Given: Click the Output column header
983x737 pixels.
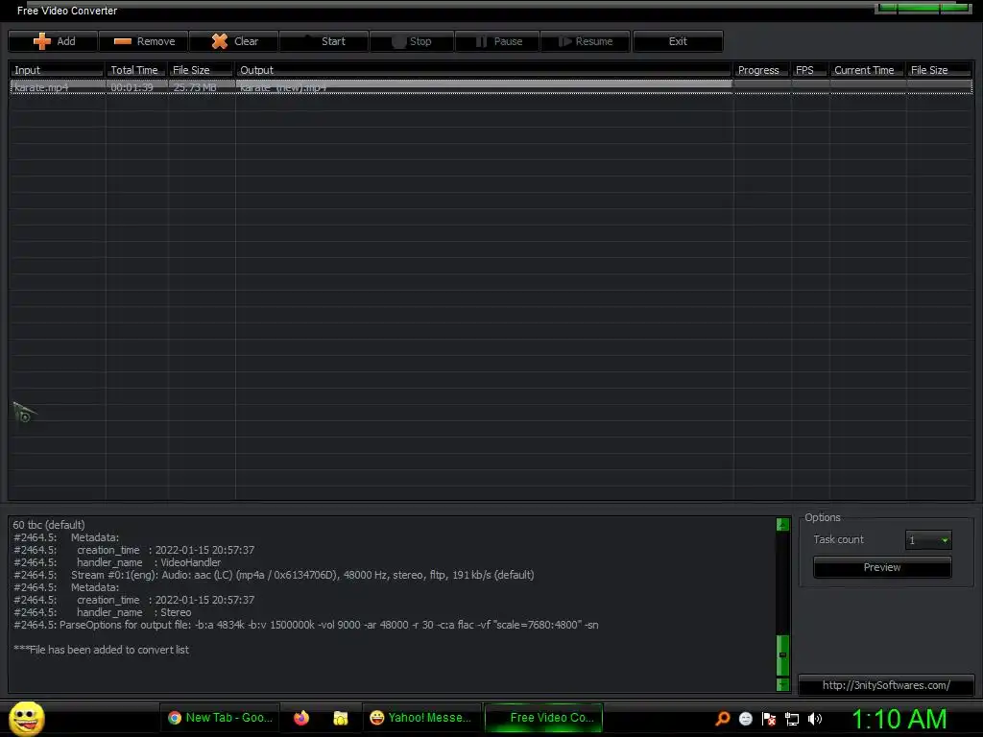Looking at the screenshot, I should point(484,69).
